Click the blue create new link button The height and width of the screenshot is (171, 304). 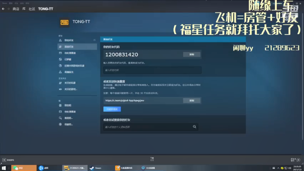112,109
